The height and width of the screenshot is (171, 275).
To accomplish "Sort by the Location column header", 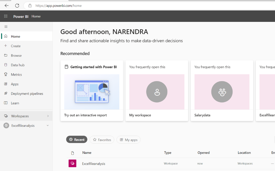I will [x=244, y=153].
